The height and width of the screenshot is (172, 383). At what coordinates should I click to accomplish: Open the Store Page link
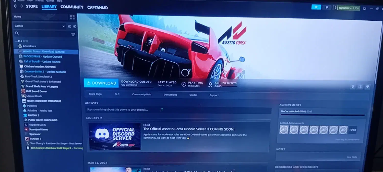95,94
